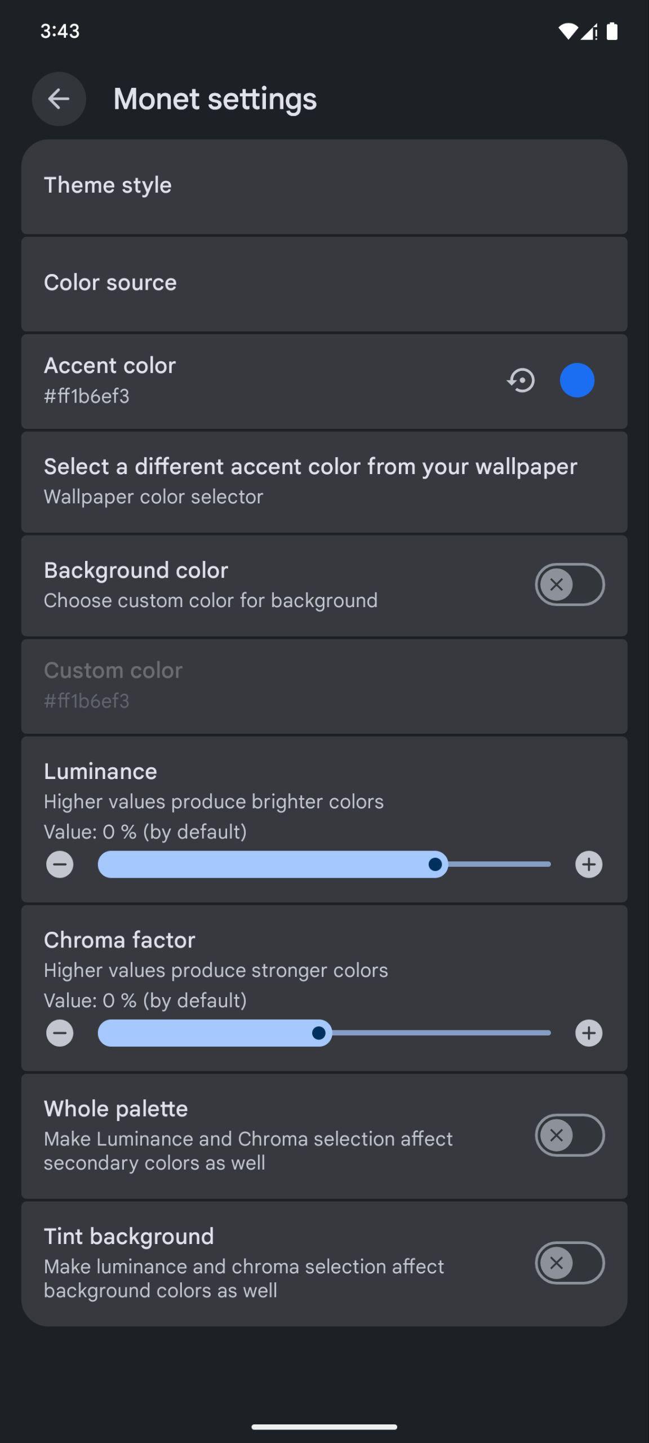
Task: Tap the back arrow button
Action: [x=59, y=99]
